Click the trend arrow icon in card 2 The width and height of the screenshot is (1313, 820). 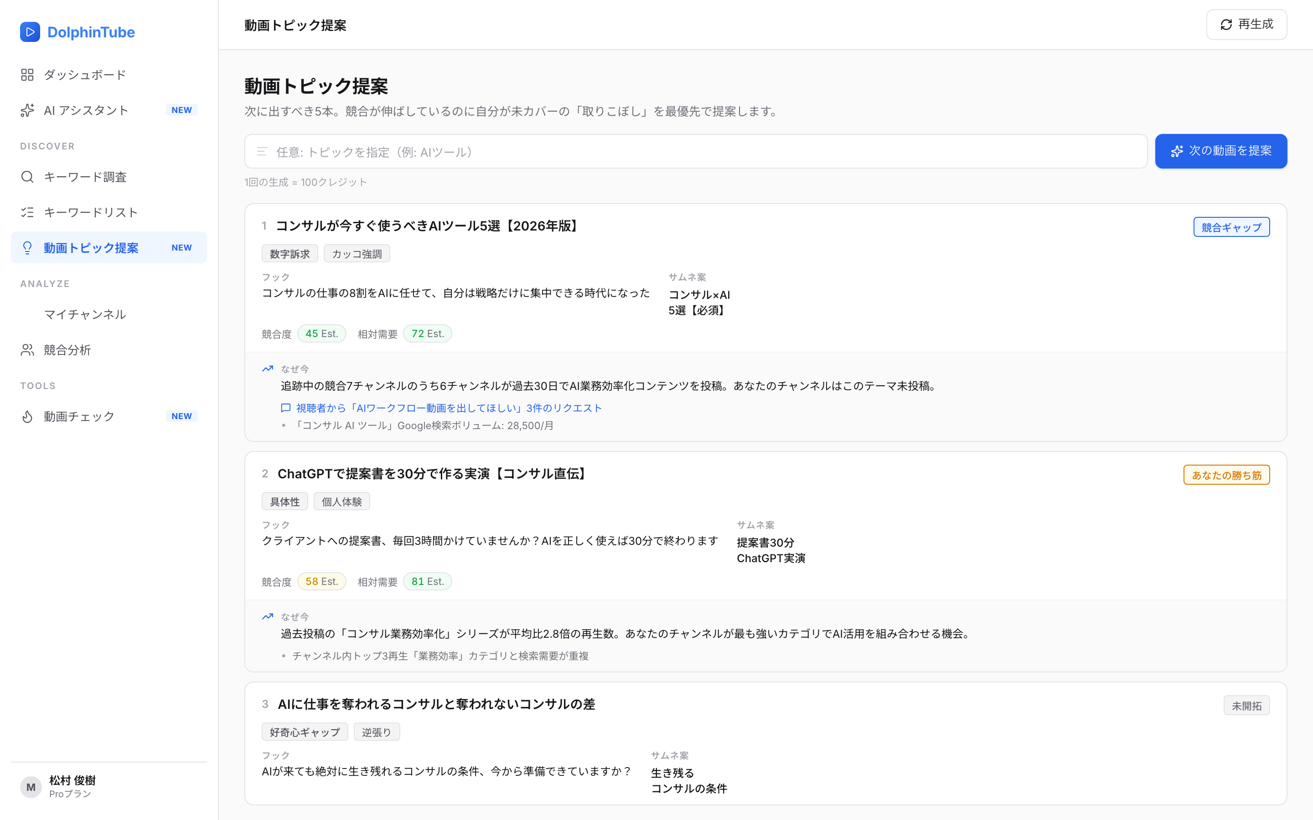(268, 617)
